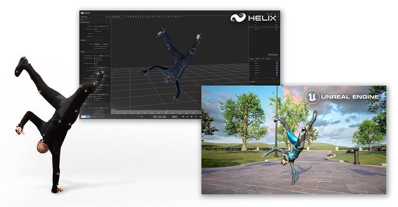Screen dimensions: 398x207
Task: Adjust the playback Speed stepper
Action: (149, 117)
